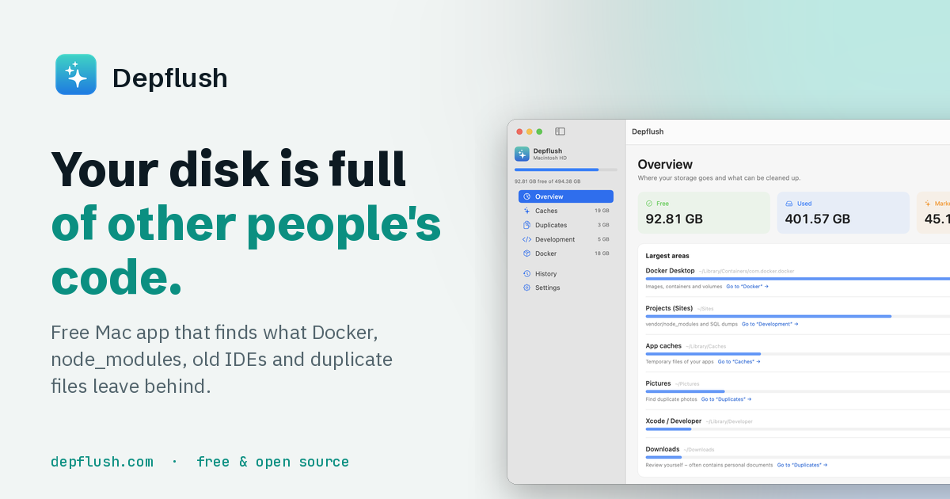Click the Depflush app icon in the sidebar
Screen dimensions: 950x499
pos(522,154)
